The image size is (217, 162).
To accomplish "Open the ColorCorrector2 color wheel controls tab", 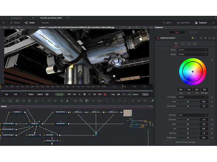I will click(176, 44).
